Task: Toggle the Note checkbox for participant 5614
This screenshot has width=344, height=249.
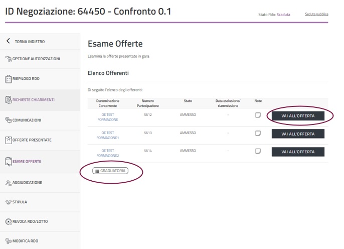Action: pyautogui.click(x=258, y=151)
